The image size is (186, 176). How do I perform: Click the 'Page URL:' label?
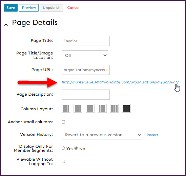pos(42,70)
